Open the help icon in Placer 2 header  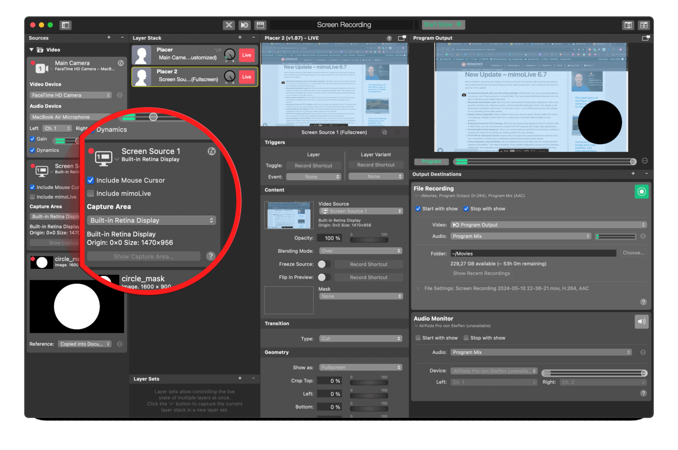389,38
